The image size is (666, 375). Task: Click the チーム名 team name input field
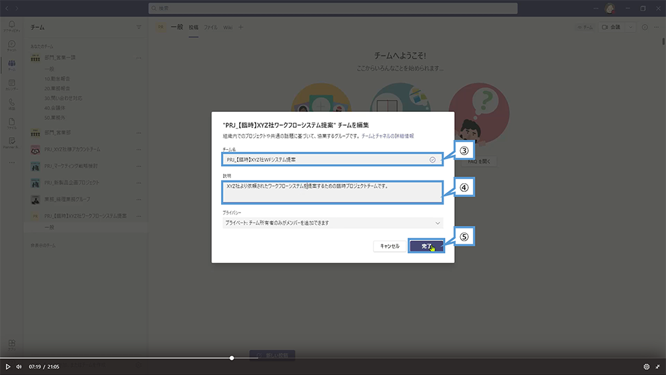pos(326,160)
